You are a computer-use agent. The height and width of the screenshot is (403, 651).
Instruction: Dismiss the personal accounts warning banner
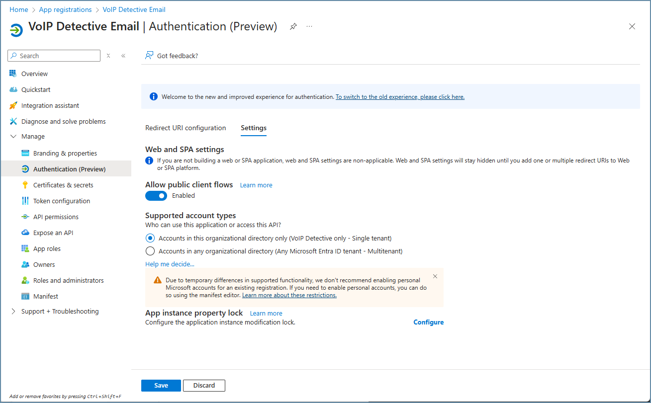tap(435, 276)
